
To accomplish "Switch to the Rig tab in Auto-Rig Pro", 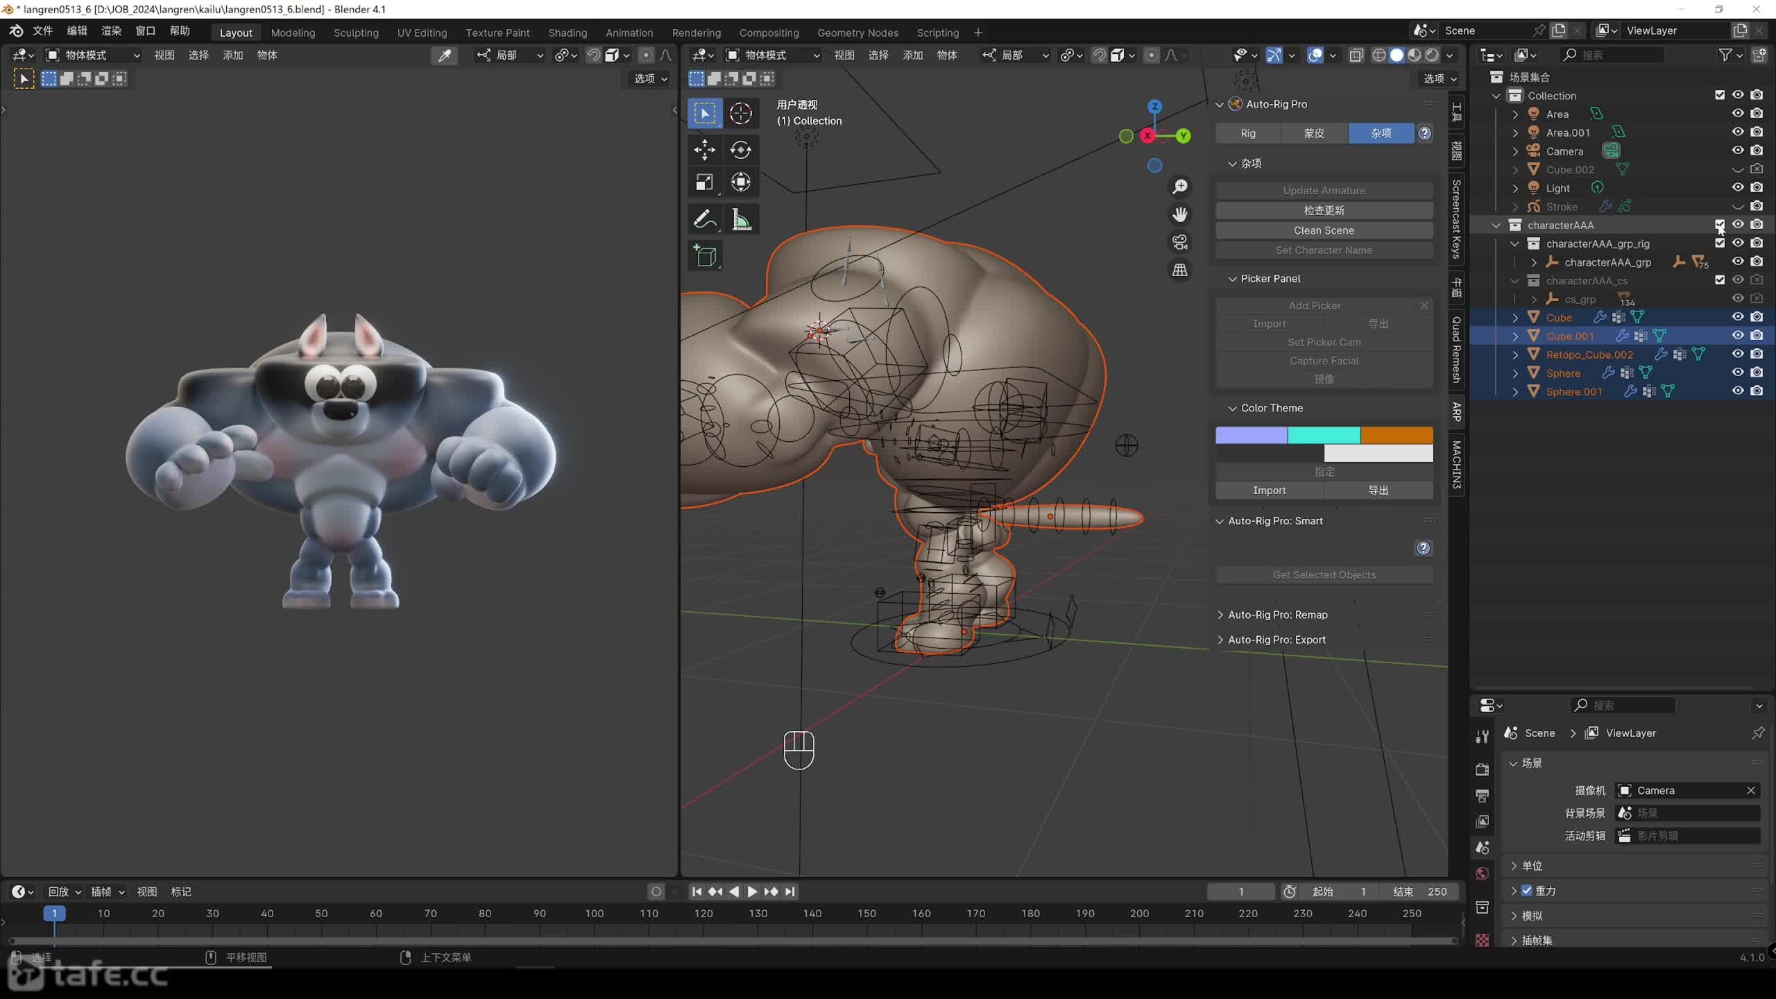I will 1248,133.
